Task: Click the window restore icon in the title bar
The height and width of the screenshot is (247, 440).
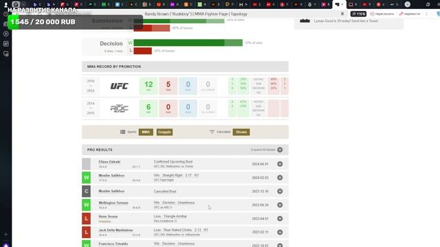Action: [428, 5]
